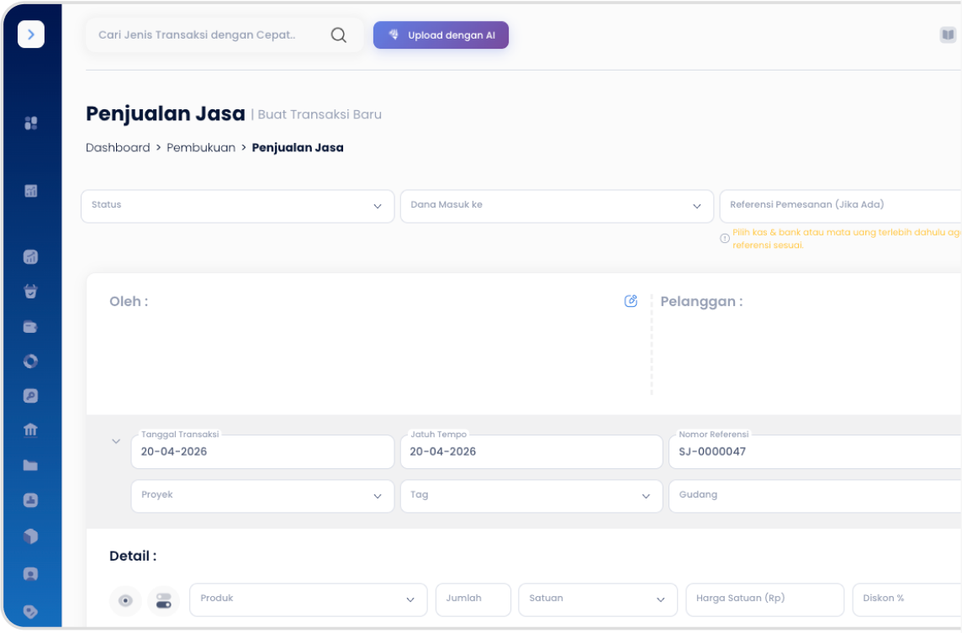Open the book icon at top right
962x633 pixels.
(949, 34)
